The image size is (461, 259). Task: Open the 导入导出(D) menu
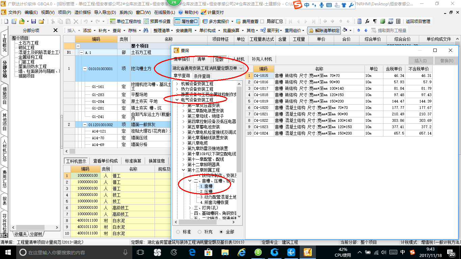(106, 12)
